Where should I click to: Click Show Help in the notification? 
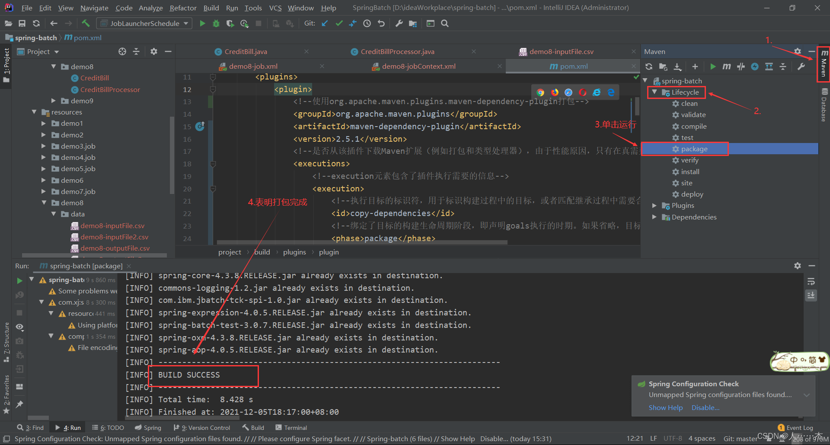click(x=665, y=407)
